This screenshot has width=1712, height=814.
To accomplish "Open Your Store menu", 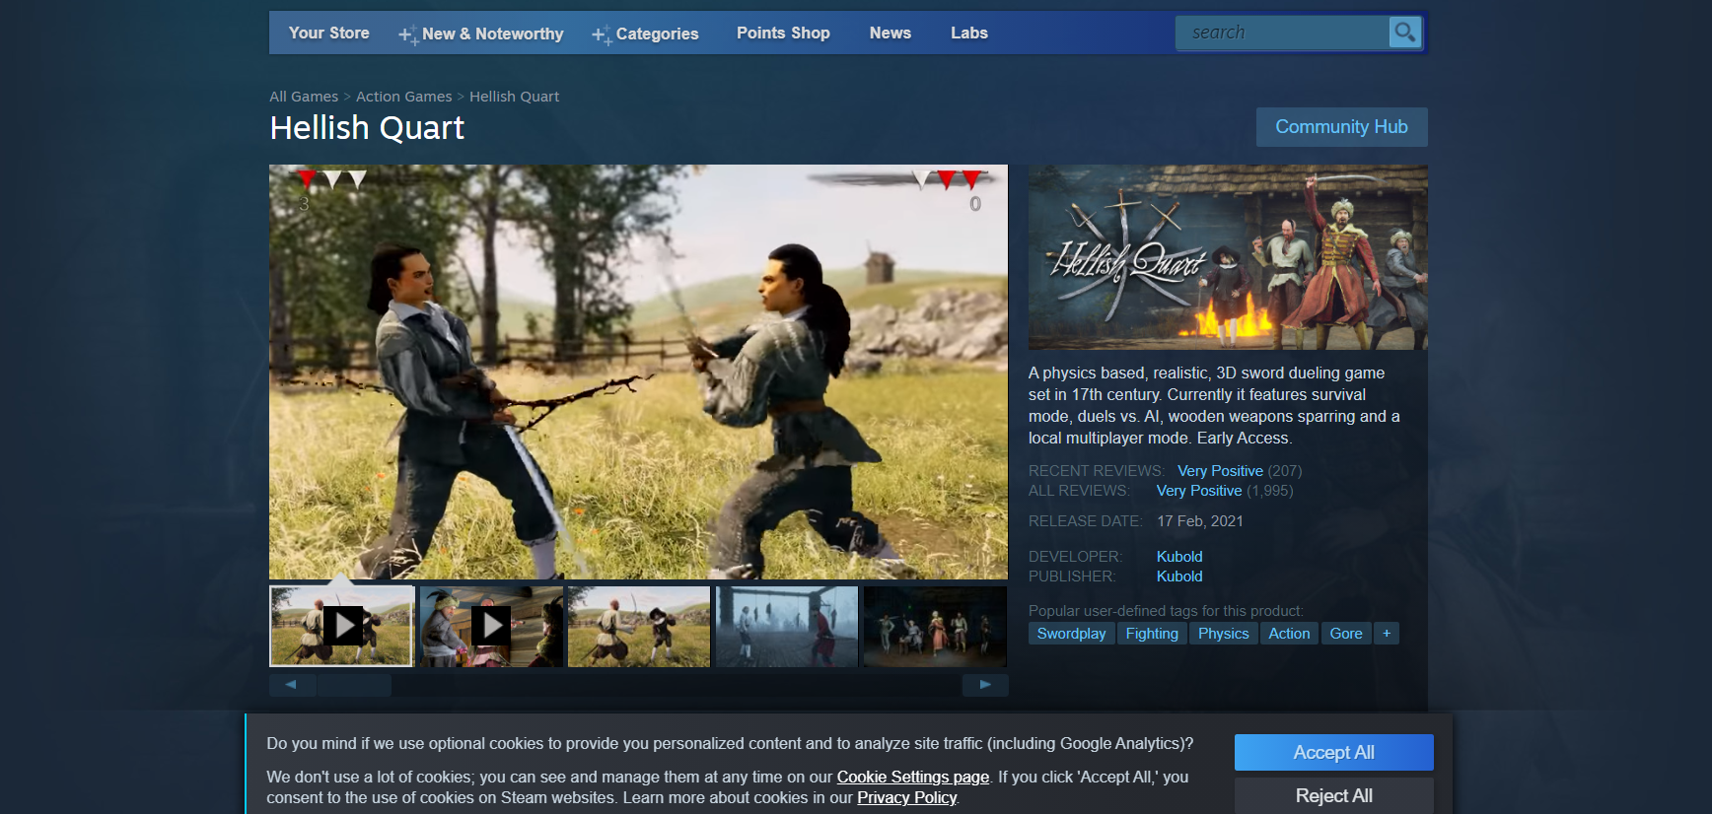I will coord(329,33).
